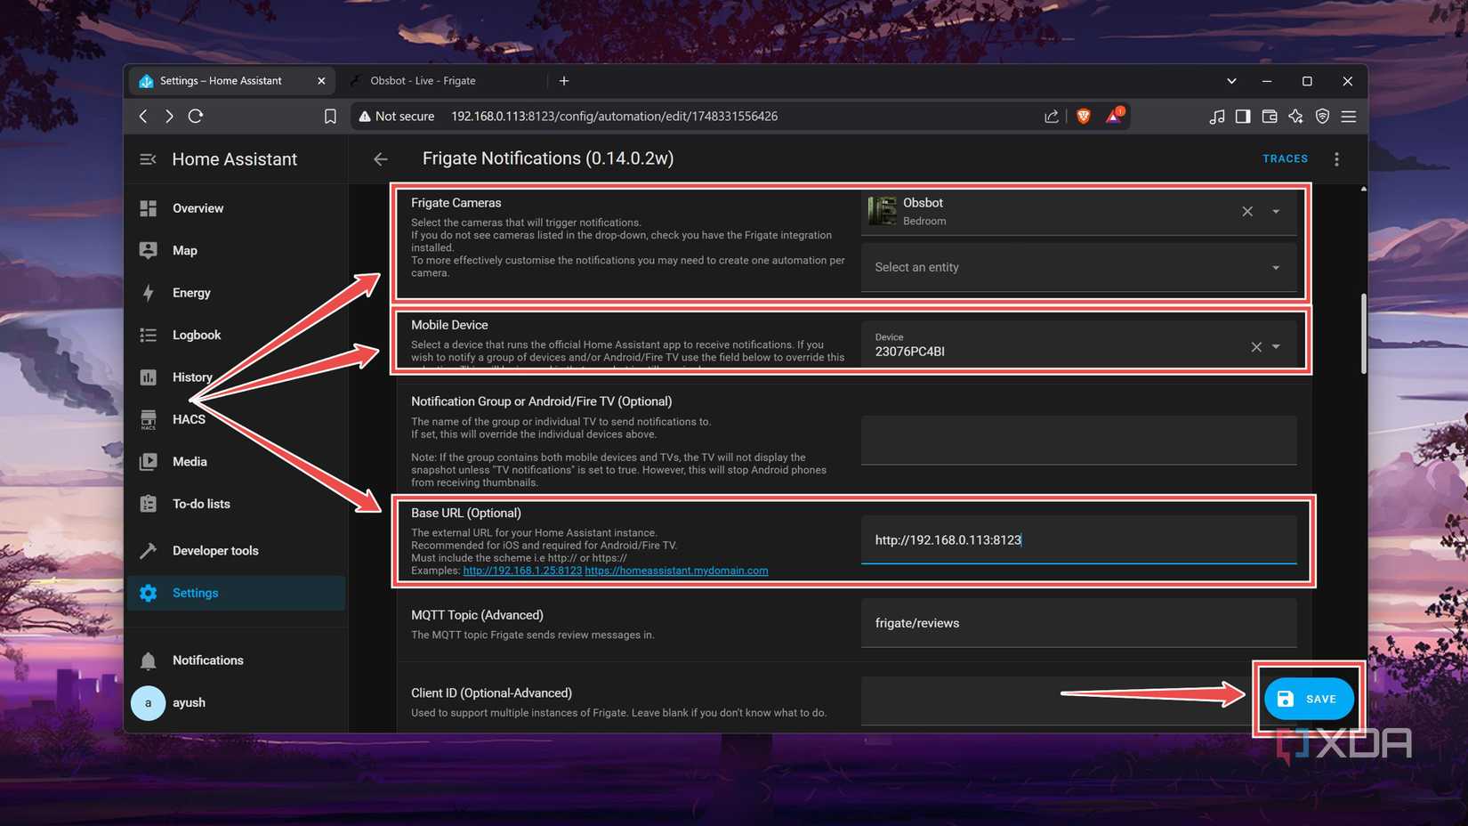Open Developer tools from the sidebar
Viewport: 1468px width, 826px height.
click(148, 549)
